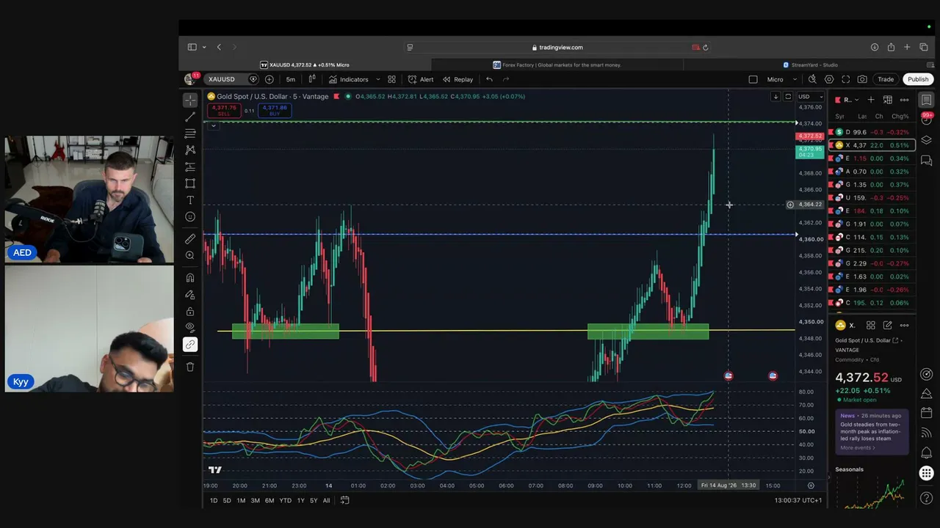The image size is (940, 528).
Task: Reload the page in Safari
Action: 705,47
